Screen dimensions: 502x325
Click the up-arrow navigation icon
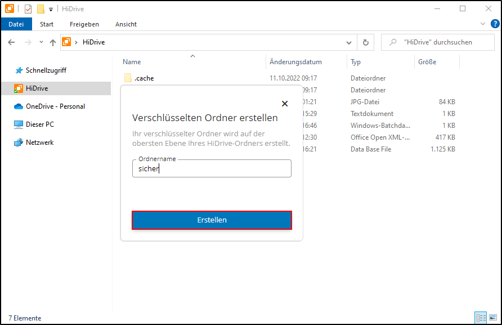pos(53,42)
